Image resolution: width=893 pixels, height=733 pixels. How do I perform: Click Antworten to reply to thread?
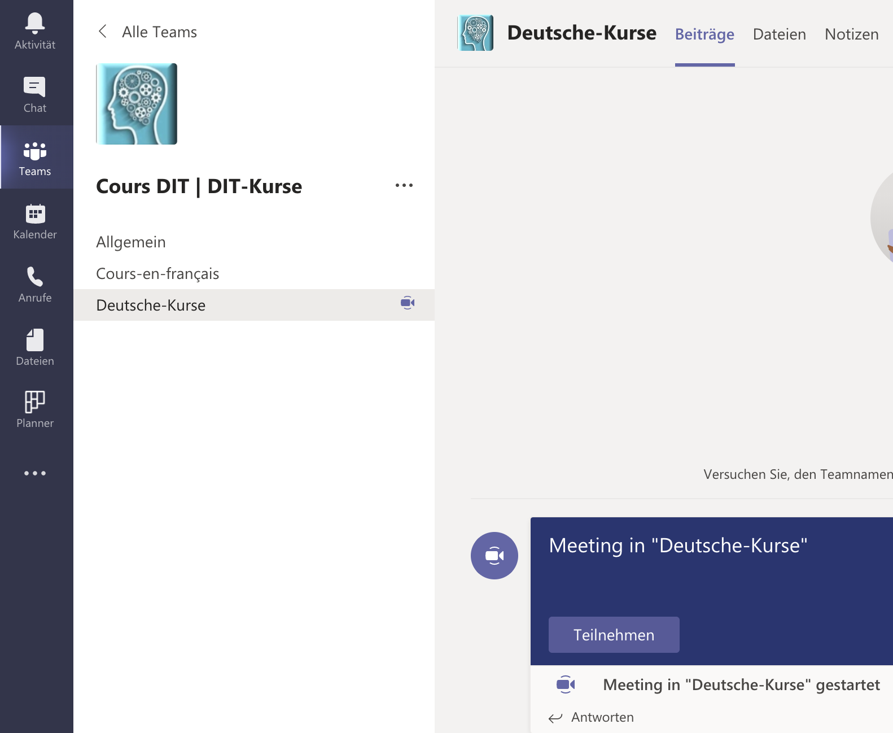602,717
